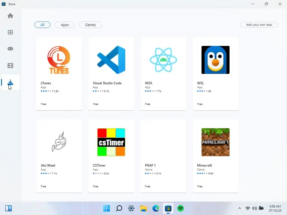Click the Free price on LTunes card

tap(43, 104)
